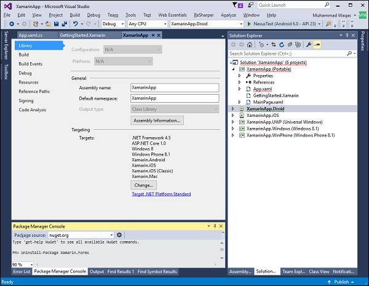Image resolution: width=369 pixels, height=286 pixels.
Task: Open the ReSharper menu
Action: [204, 15]
